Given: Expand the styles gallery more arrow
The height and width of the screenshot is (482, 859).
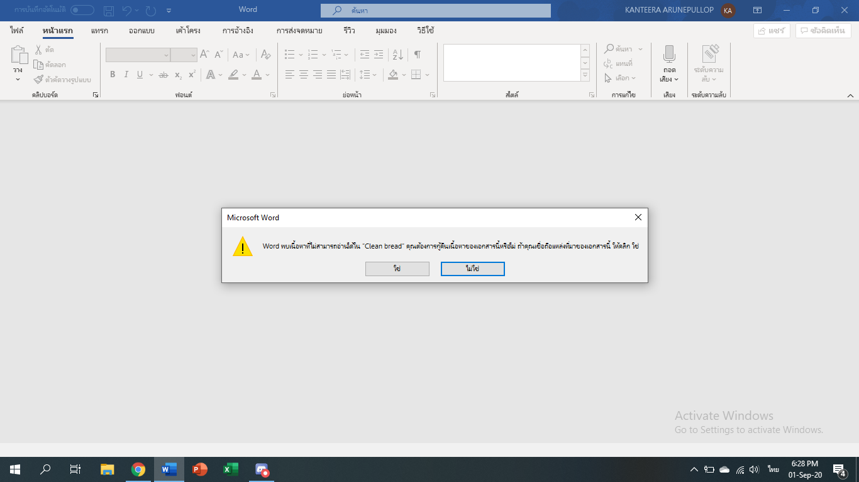Looking at the screenshot, I should pyautogui.click(x=585, y=75).
